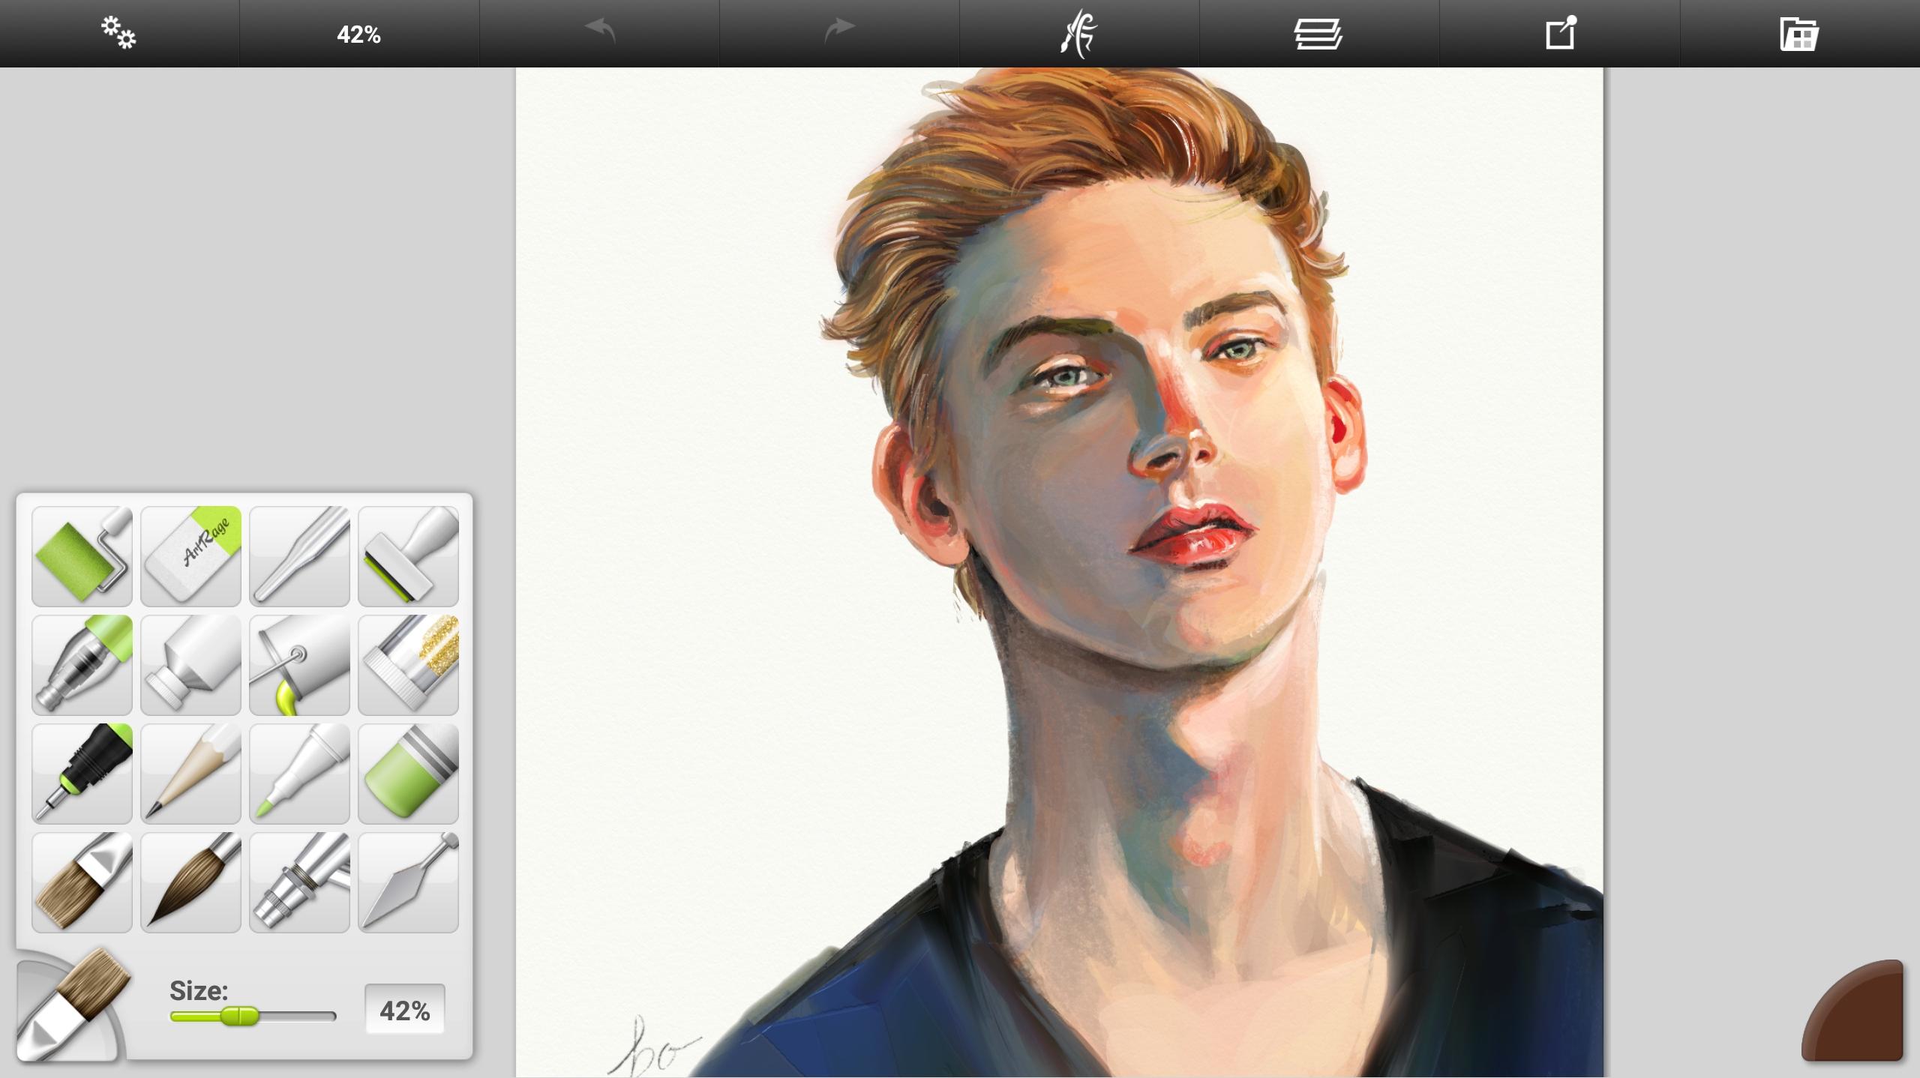This screenshot has width=1920, height=1078.
Task: Open the Layers panel
Action: point(1318,34)
